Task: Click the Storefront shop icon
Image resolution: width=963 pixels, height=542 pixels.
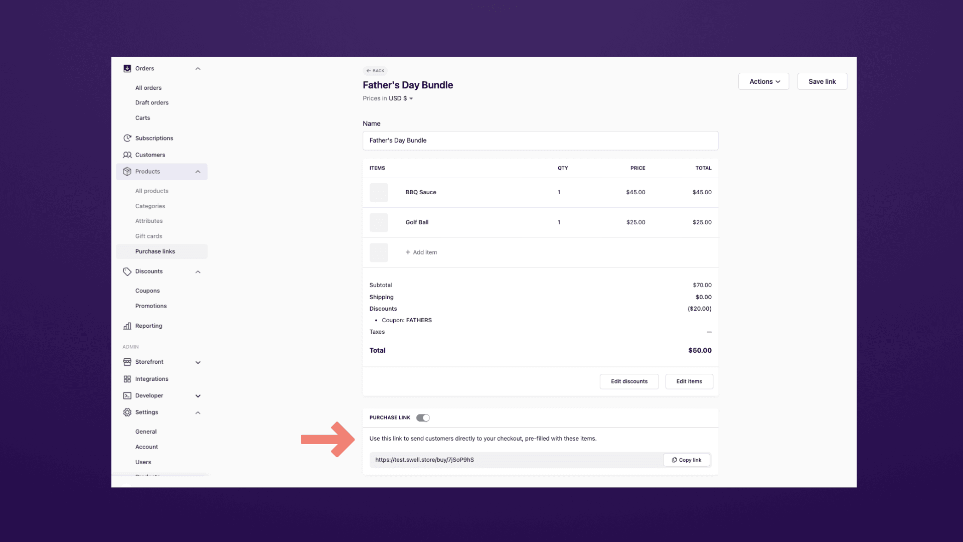Action: 127,362
